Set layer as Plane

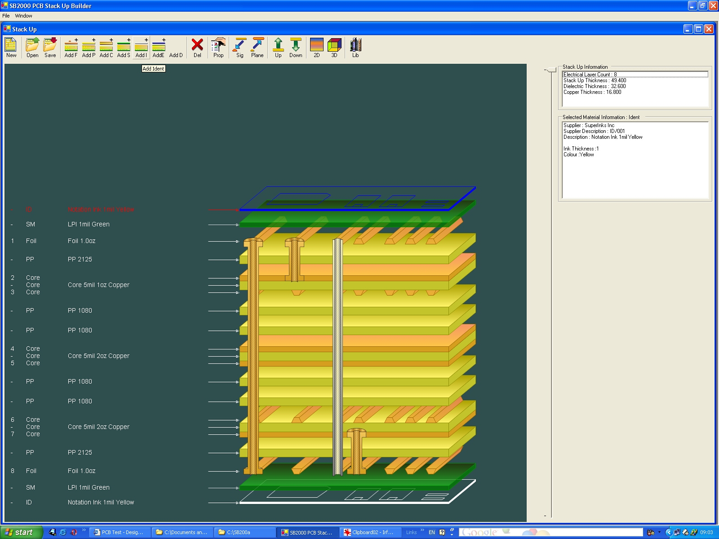[x=257, y=48]
